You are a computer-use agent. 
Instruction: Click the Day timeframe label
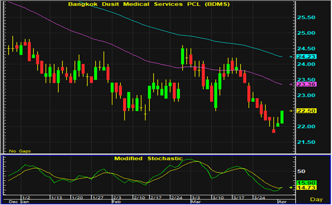316,199
